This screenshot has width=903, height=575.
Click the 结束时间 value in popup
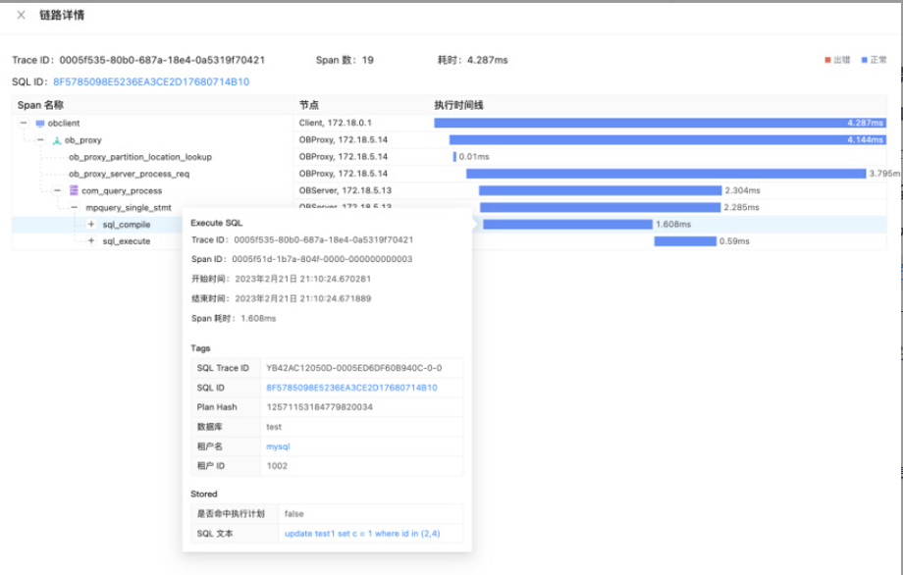pos(303,298)
